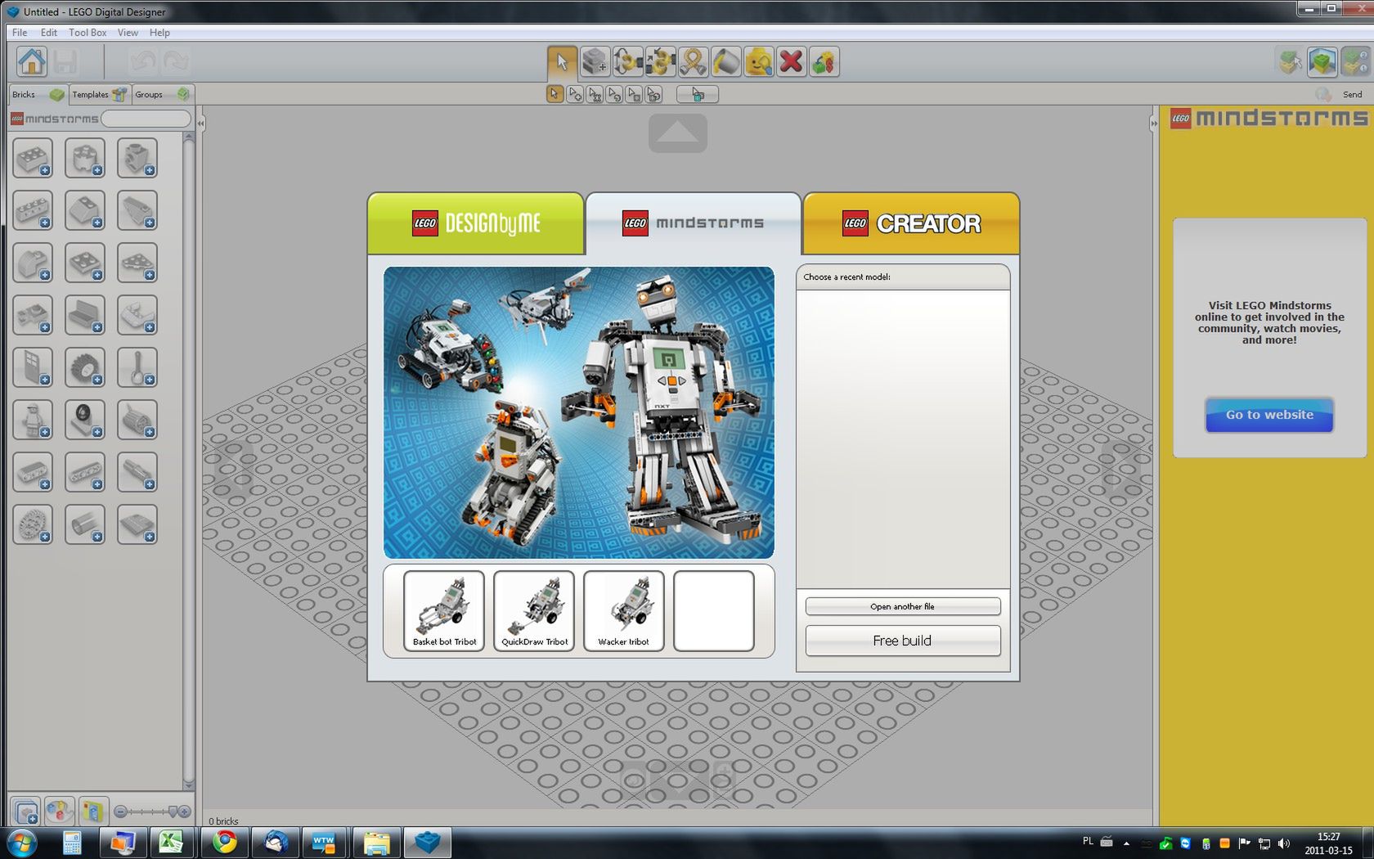The width and height of the screenshot is (1374, 859).
Task: Click the Undo arrow in the toolbar
Action: pyautogui.click(x=142, y=61)
